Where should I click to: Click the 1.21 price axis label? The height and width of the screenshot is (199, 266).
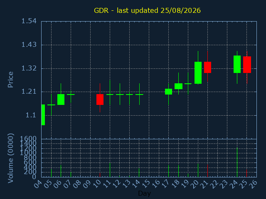click(x=29, y=92)
